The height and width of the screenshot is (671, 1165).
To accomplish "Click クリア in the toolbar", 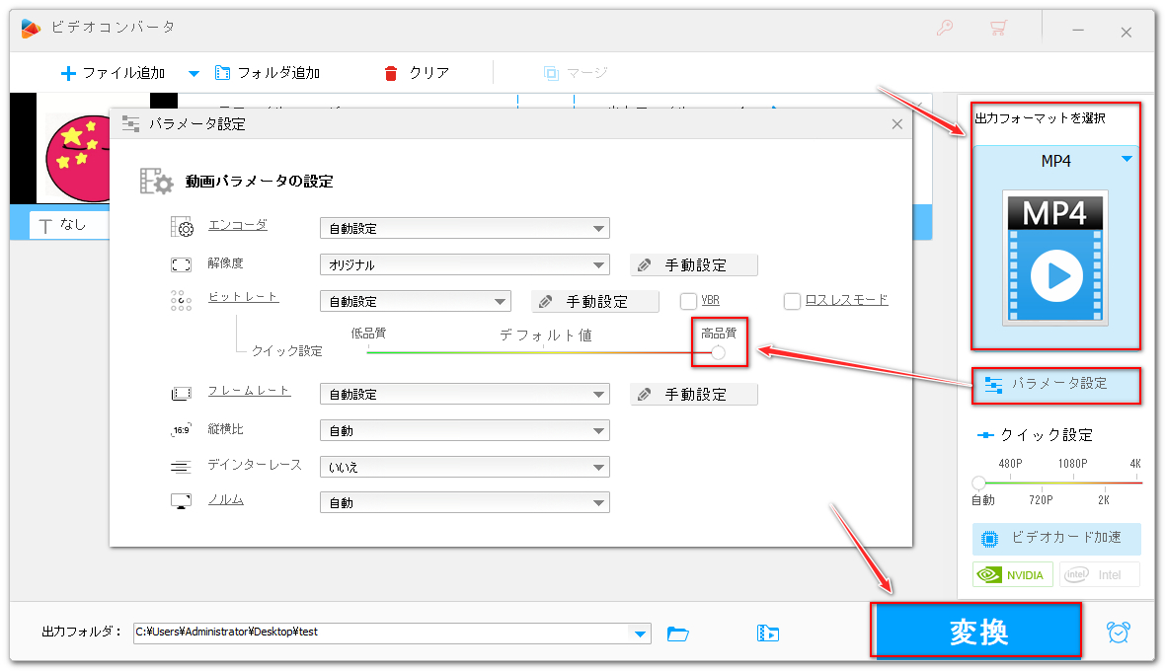I will (417, 73).
